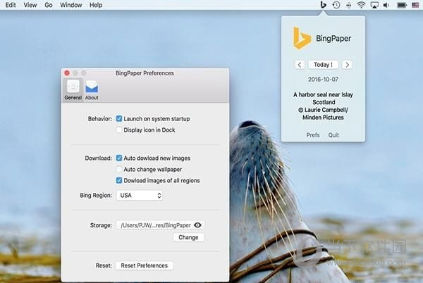Image resolution: width=423 pixels, height=283 pixels.
Task: Go to the next day's wallpaper
Action: [x=347, y=65]
